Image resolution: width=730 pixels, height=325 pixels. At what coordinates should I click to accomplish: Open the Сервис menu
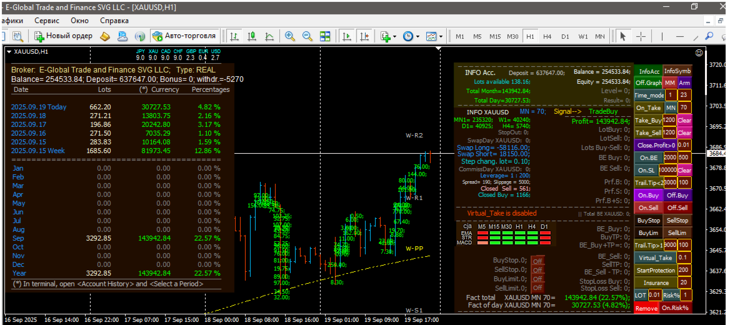pyautogui.click(x=46, y=21)
